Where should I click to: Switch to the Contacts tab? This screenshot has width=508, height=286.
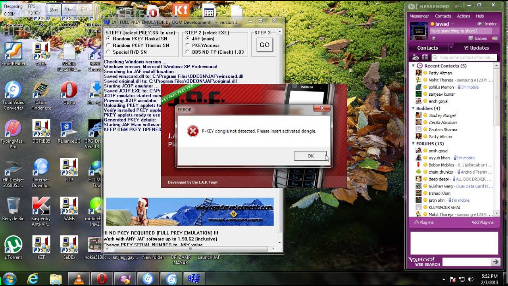point(427,48)
